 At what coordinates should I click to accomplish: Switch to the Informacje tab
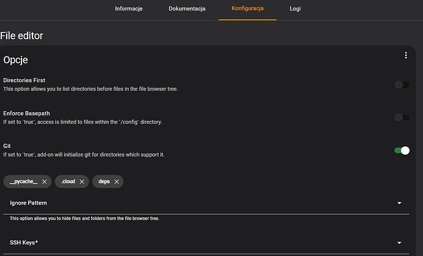pyautogui.click(x=129, y=9)
